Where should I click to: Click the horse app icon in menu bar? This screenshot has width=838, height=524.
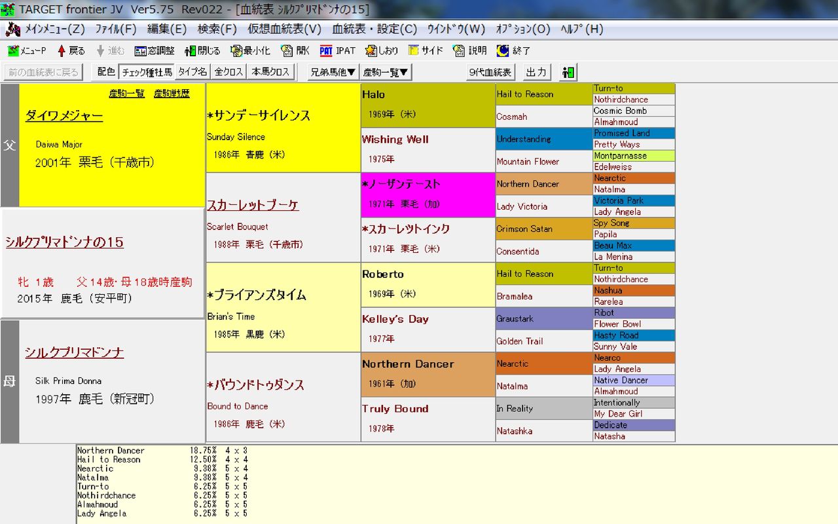tap(12, 29)
